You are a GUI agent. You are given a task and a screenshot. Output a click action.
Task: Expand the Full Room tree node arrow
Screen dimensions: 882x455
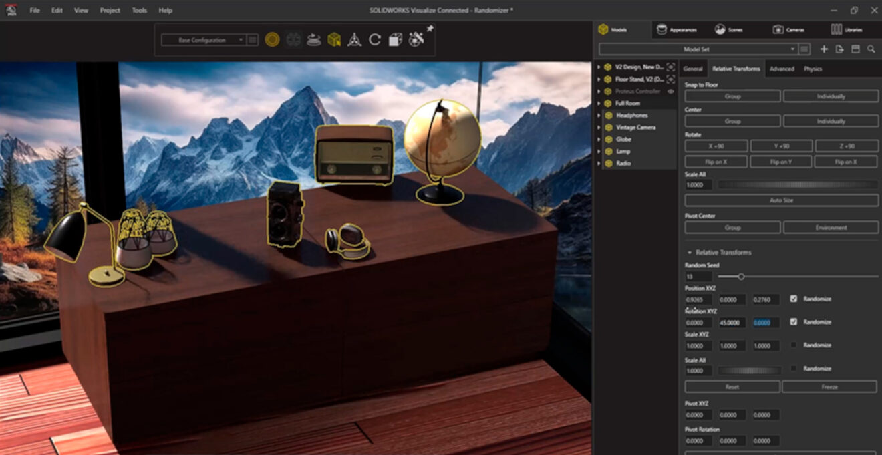click(x=598, y=103)
